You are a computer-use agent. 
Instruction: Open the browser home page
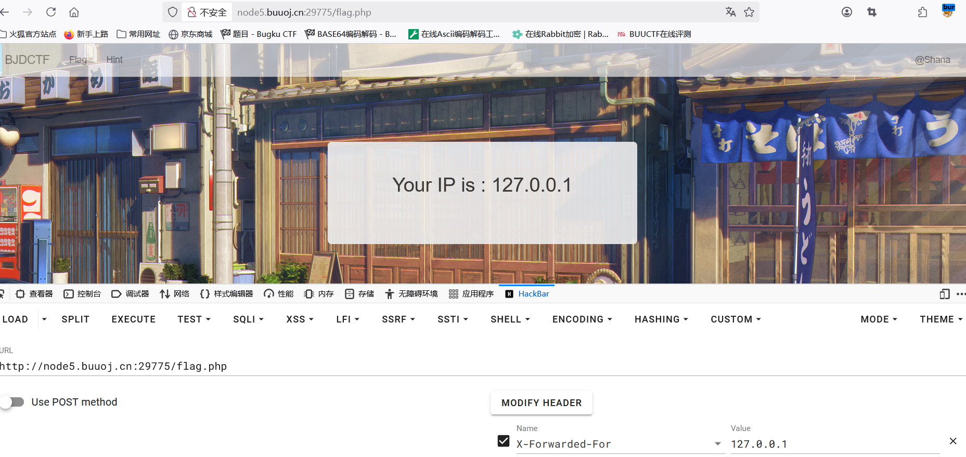(74, 12)
